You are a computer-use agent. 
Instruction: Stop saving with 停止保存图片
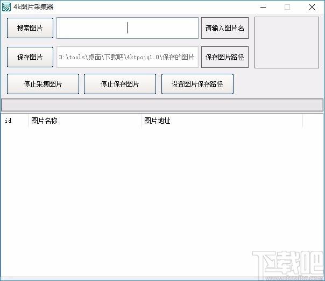120,84
